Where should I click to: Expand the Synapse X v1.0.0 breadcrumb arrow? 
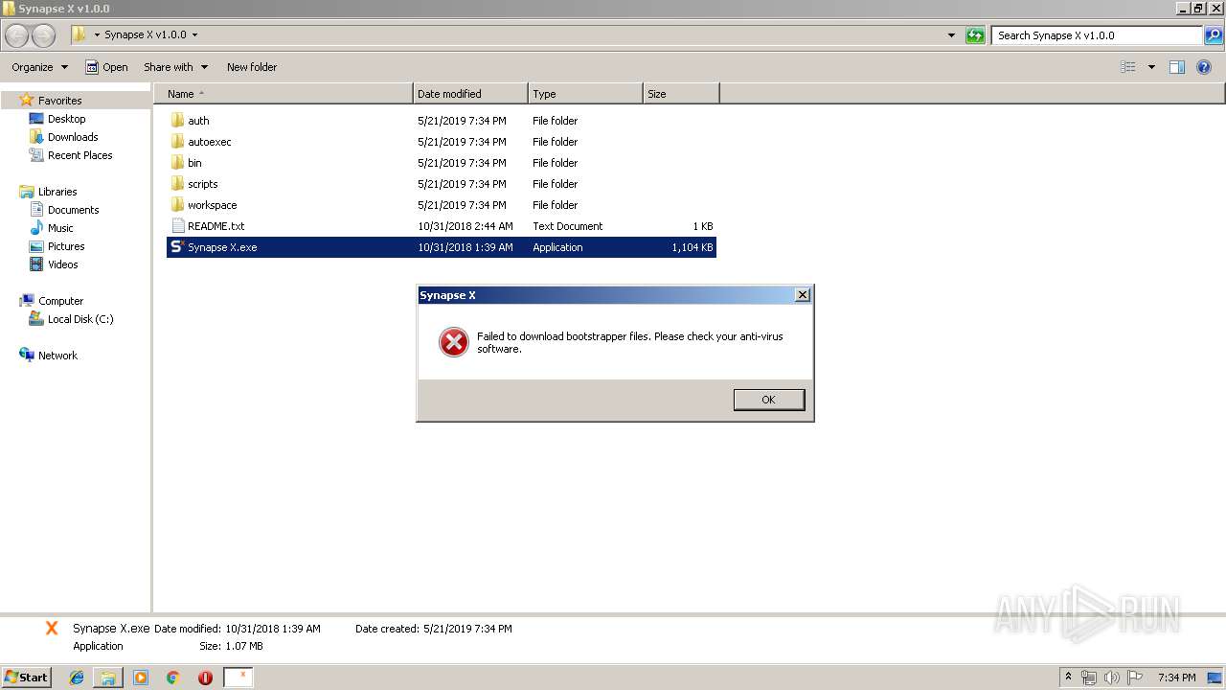[194, 35]
